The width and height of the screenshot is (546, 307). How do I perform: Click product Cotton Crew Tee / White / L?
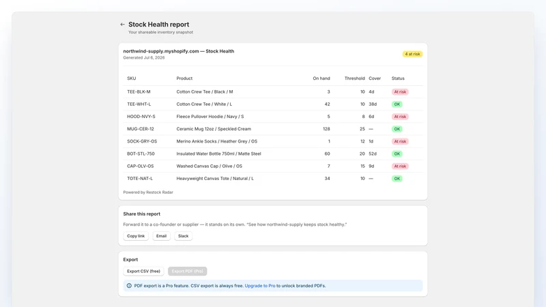coord(204,104)
